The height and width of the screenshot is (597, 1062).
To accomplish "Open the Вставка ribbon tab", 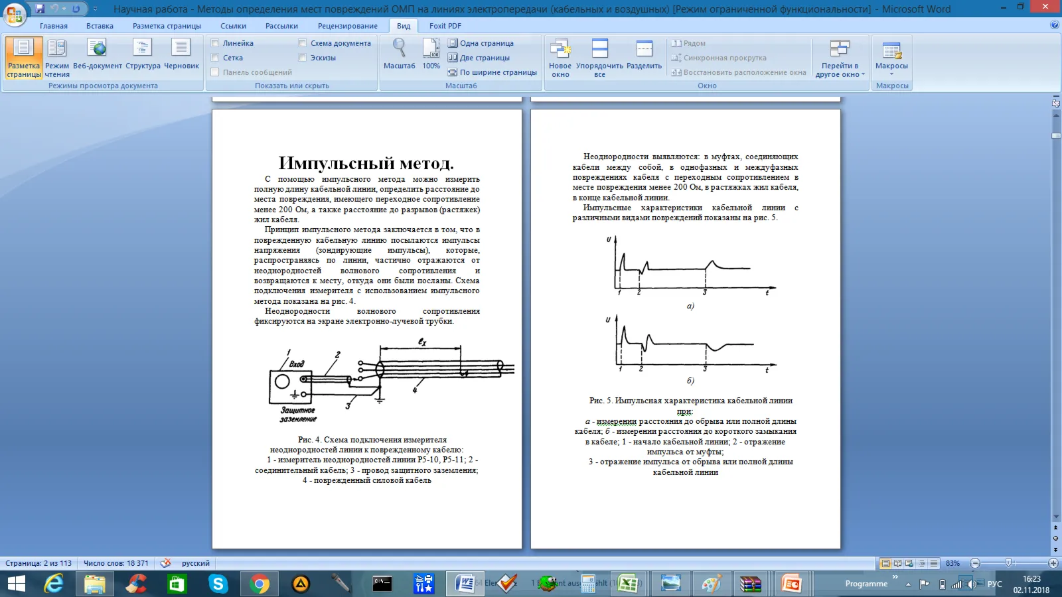I will (100, 26).
